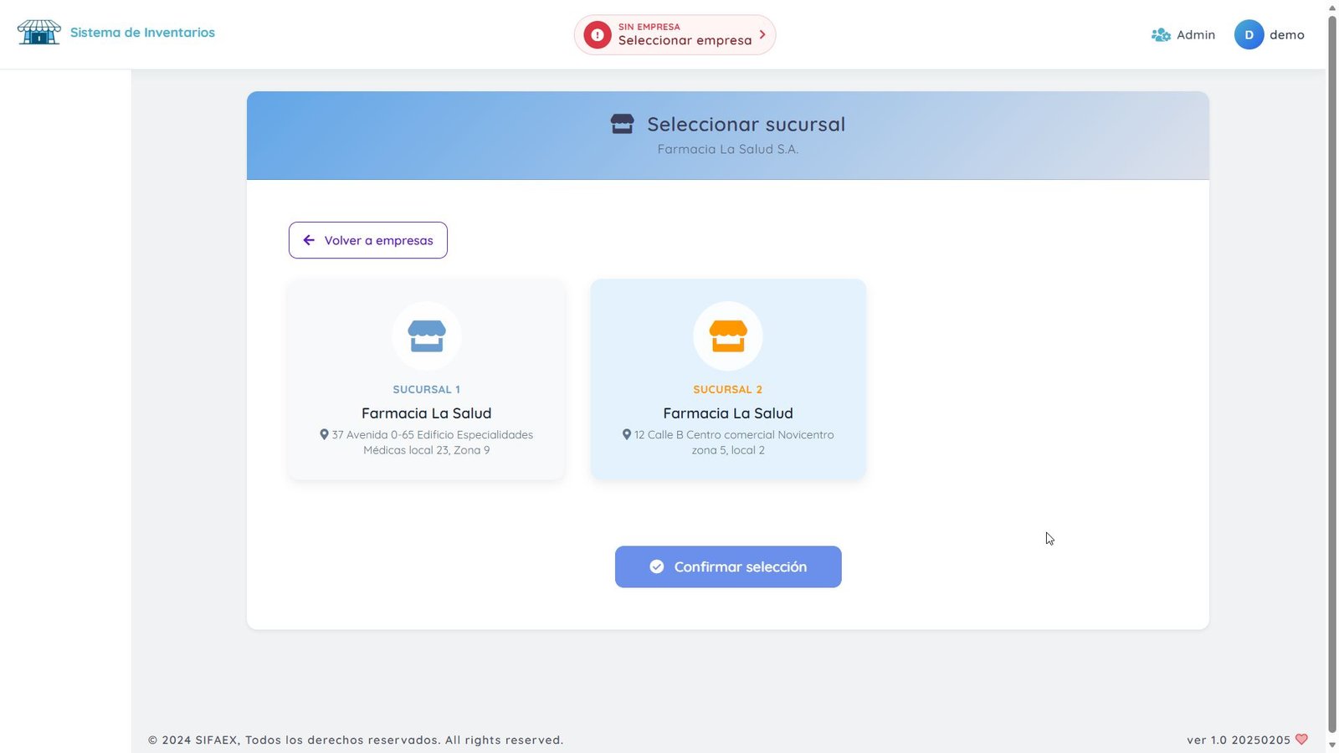The height and width of the screenshot is (753, 1339).
Task: Confirm with Confirmar selección button
Action: click(x=728, y=566)
